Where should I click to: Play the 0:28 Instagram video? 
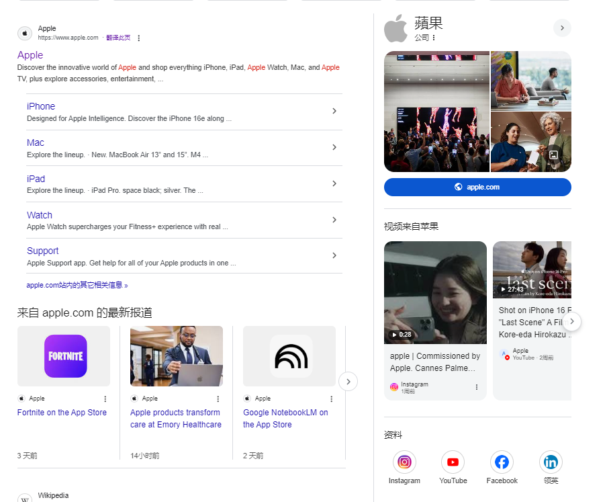[436, 292]
